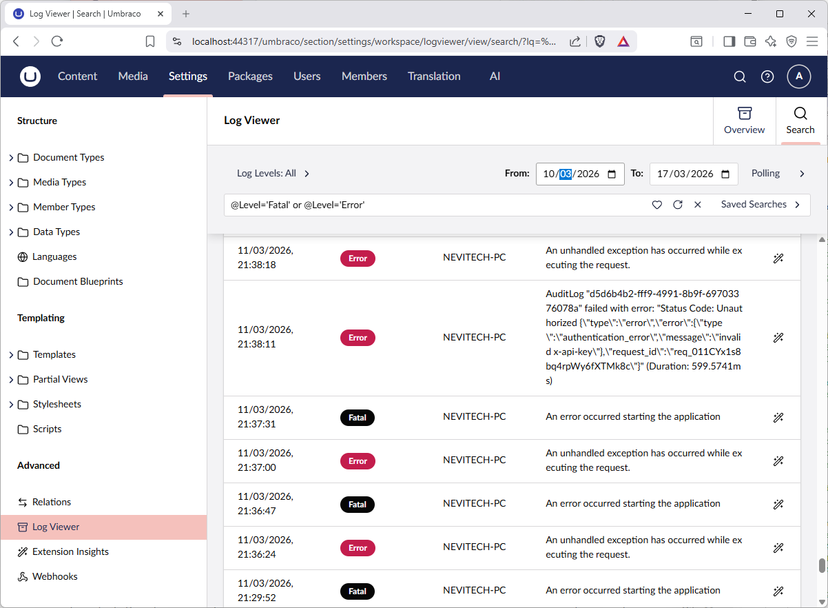The width and height of the screenshot is (828, 608).
Task: Click the Log Viewer icon in the sidebar
Action: coord(21,527)
